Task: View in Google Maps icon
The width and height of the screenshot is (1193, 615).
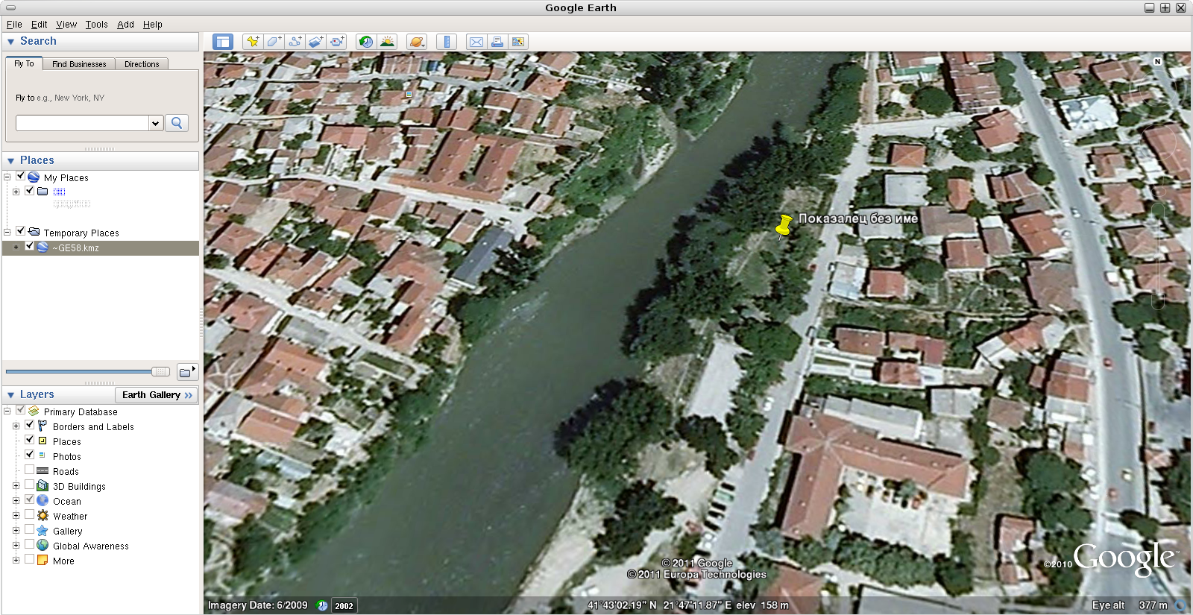Action: coord(518,42)
